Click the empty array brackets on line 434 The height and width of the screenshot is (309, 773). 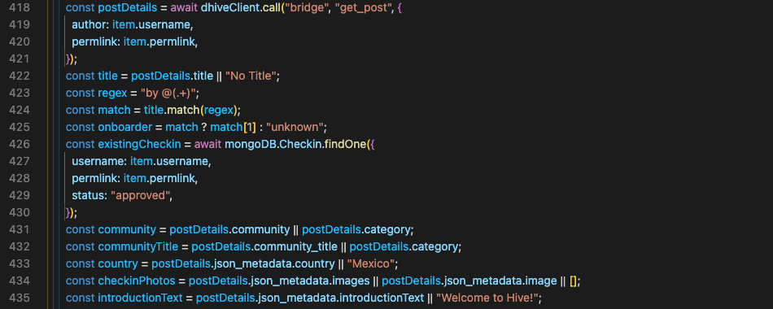[574, 281]
